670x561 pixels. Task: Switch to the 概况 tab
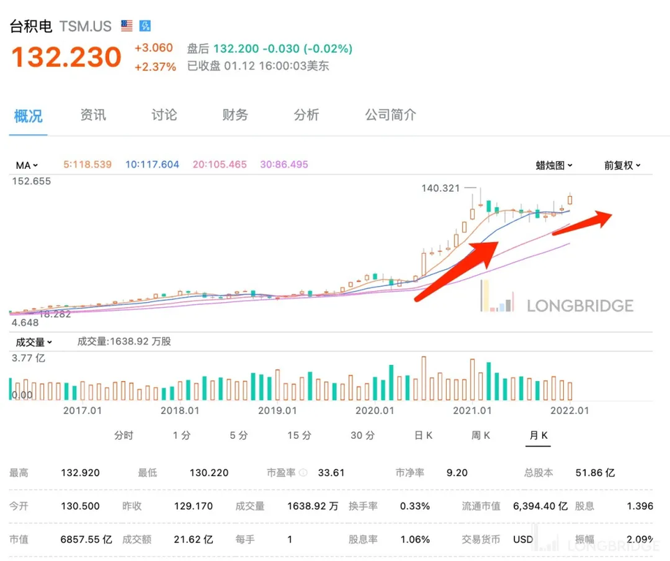coord(28,116)
